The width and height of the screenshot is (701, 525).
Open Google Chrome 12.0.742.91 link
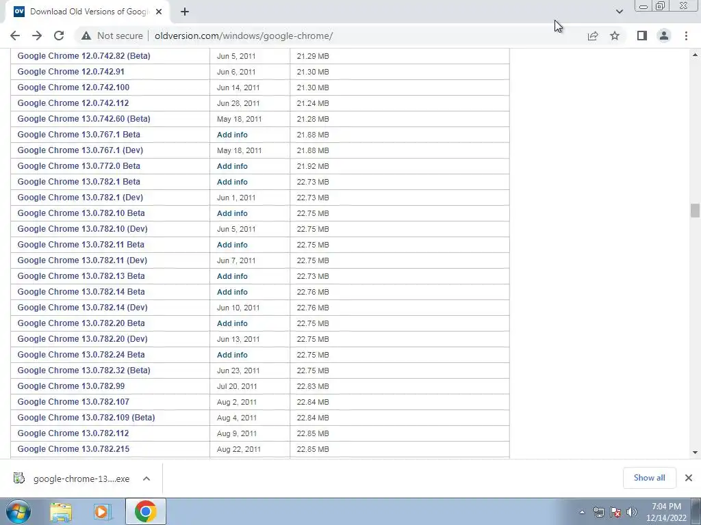click(x=71, y=71)
